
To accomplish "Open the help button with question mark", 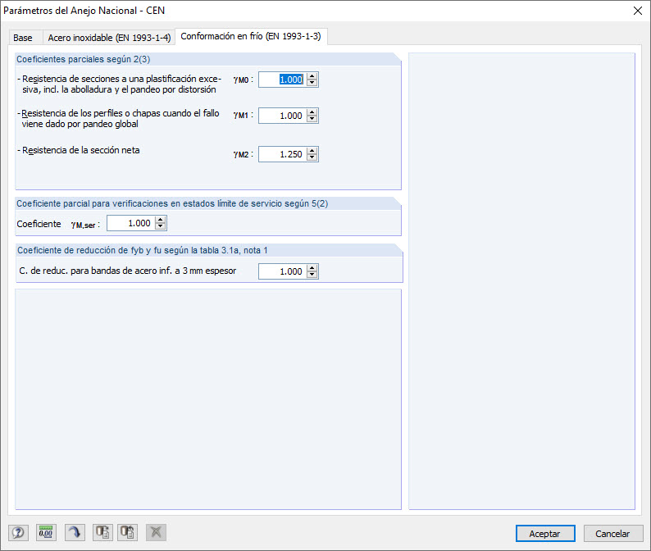I will click(x=18, y=532).
